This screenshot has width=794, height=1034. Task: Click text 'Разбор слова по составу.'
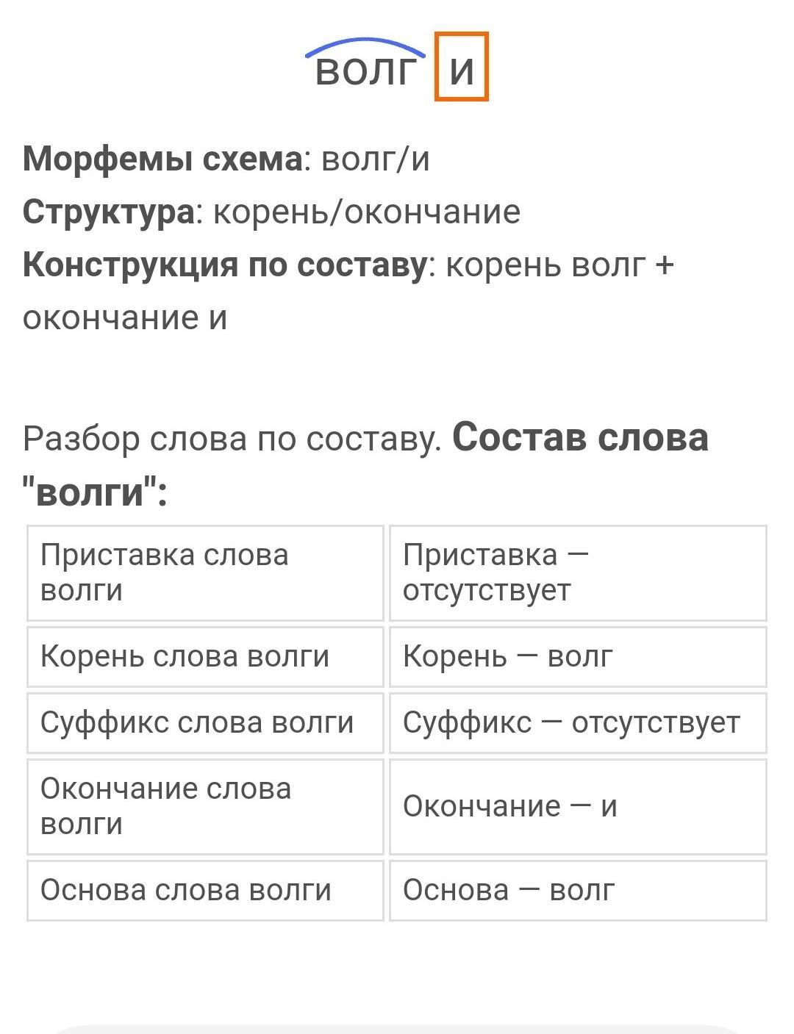232,439
